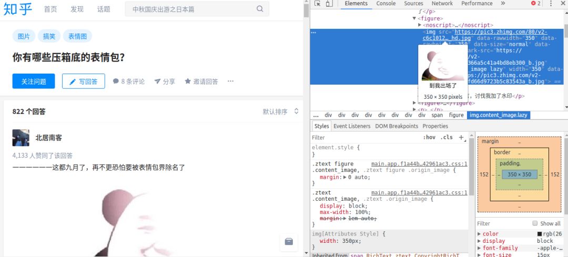The image size is (568, 257).
Task: Click the 关注问题 button
Action: coord(34,81)
